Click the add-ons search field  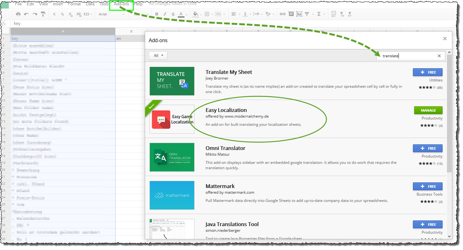[410, 56]
